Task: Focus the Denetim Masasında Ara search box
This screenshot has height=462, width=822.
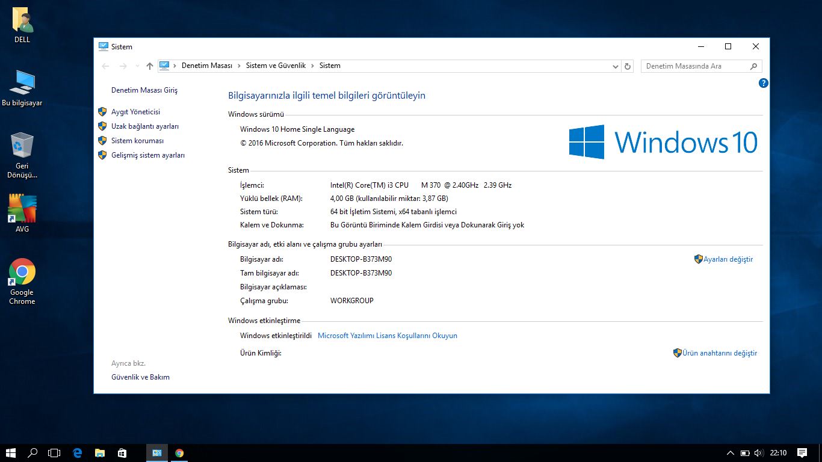Action: (x=702, y=66)
